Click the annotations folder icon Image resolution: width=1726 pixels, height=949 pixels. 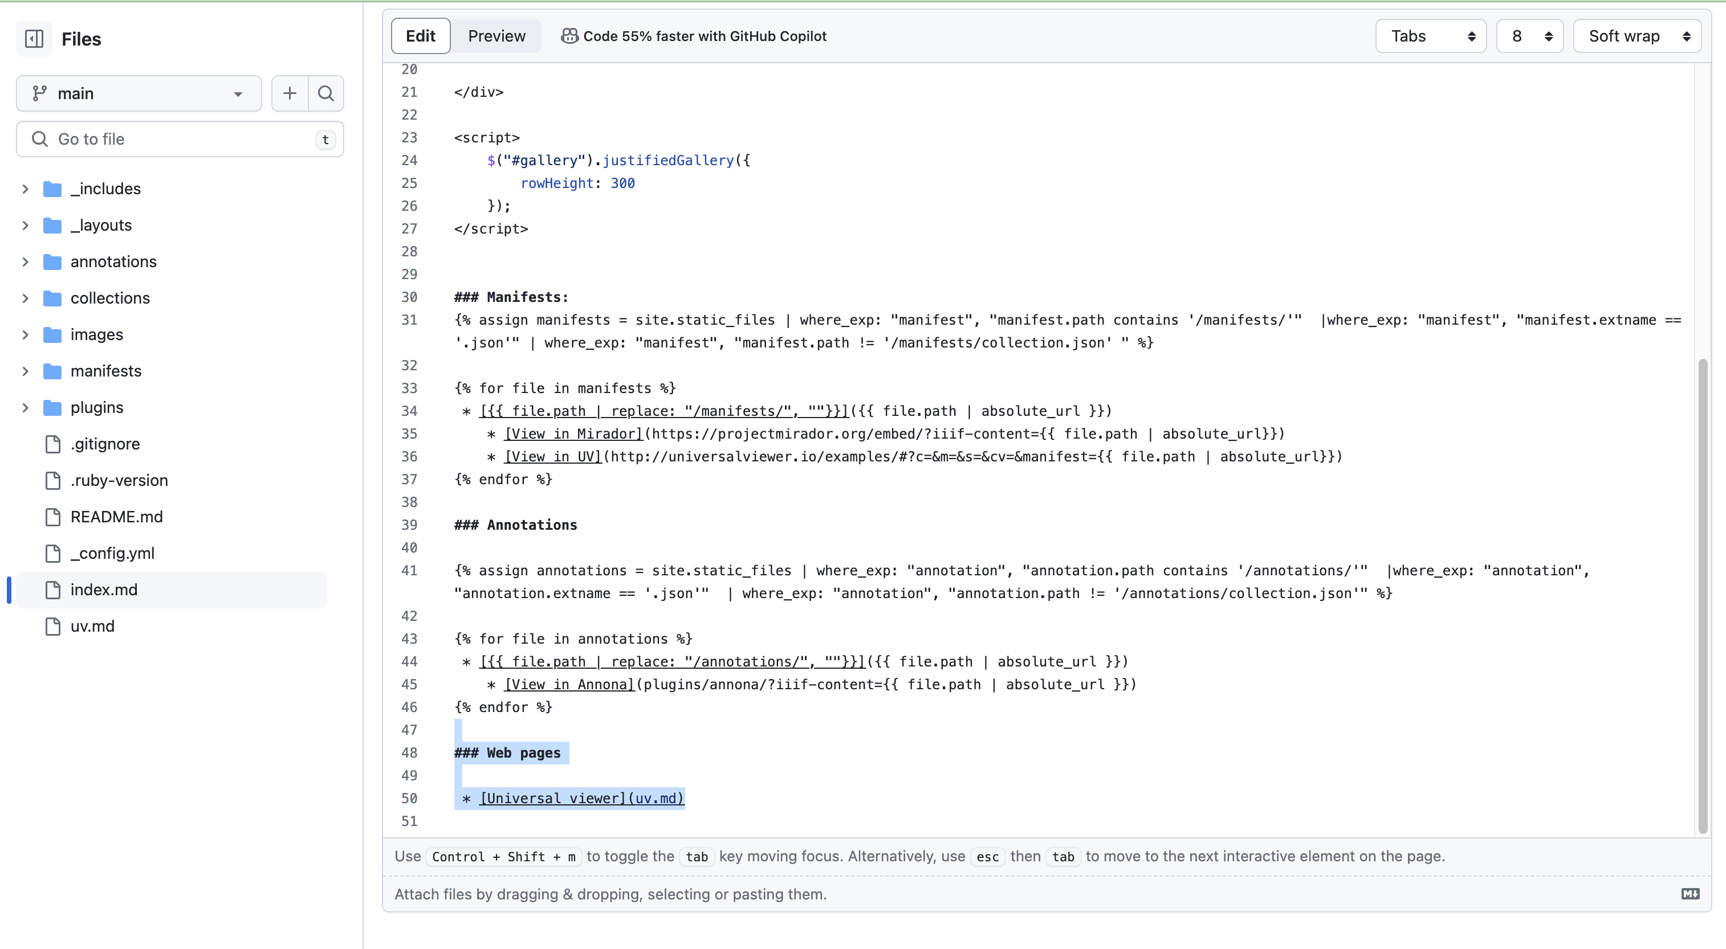52,262
